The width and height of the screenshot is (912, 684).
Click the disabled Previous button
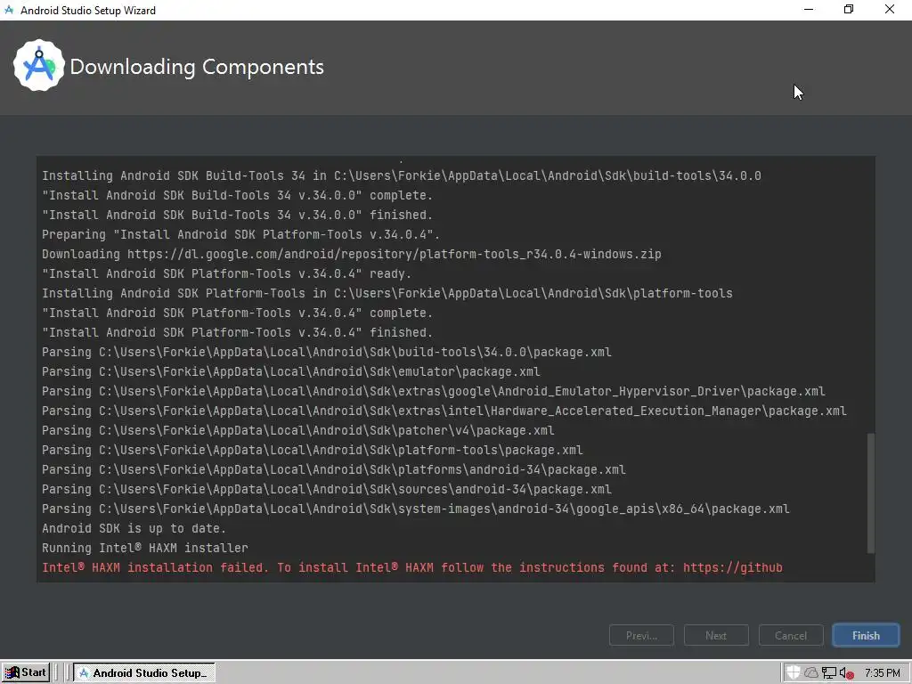[641, 635]
